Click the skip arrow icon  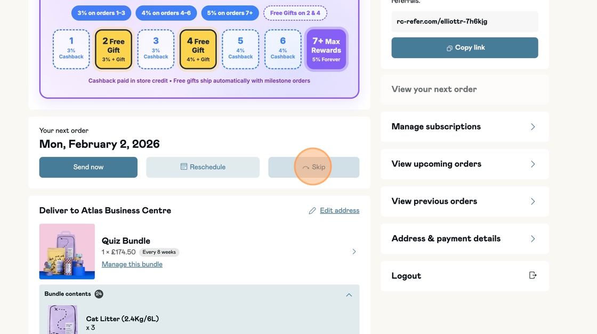coord(305,168)
